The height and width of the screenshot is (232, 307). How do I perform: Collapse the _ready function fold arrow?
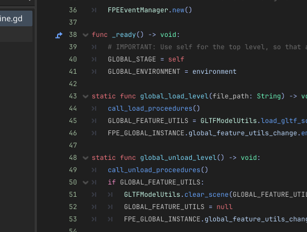(x=86, y=35)
